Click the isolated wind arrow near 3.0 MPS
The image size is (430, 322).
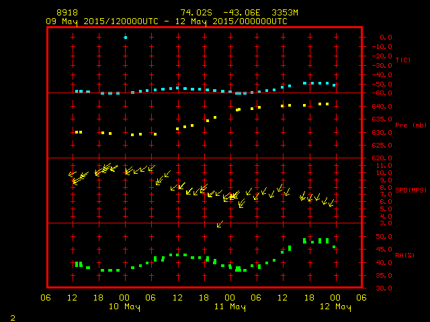(x=220, y=224)
